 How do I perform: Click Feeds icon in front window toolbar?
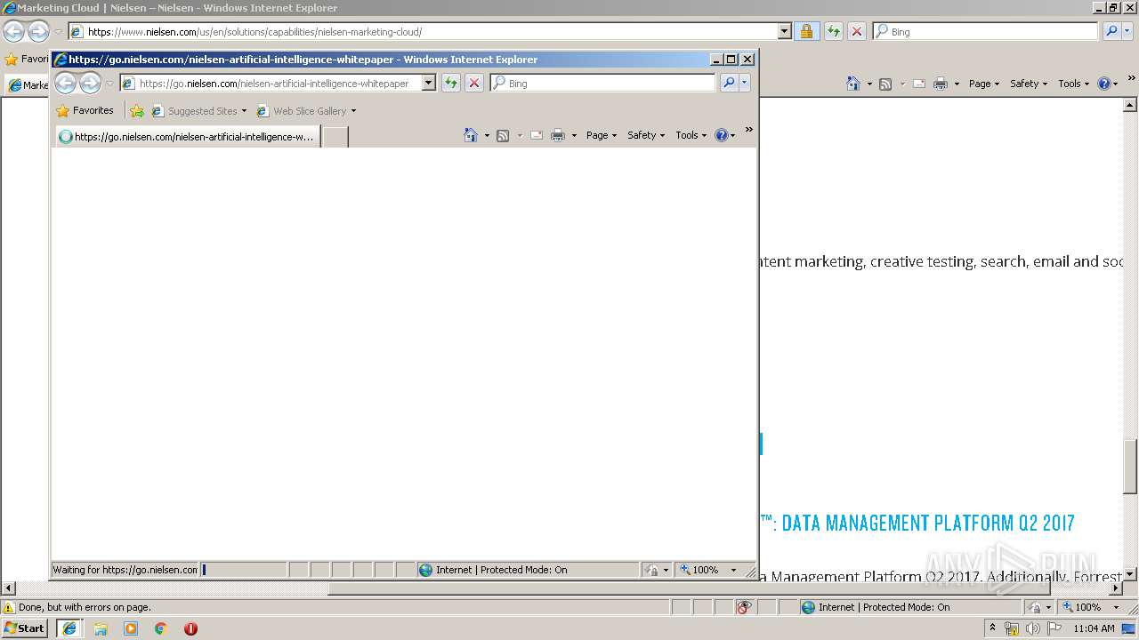503,135
